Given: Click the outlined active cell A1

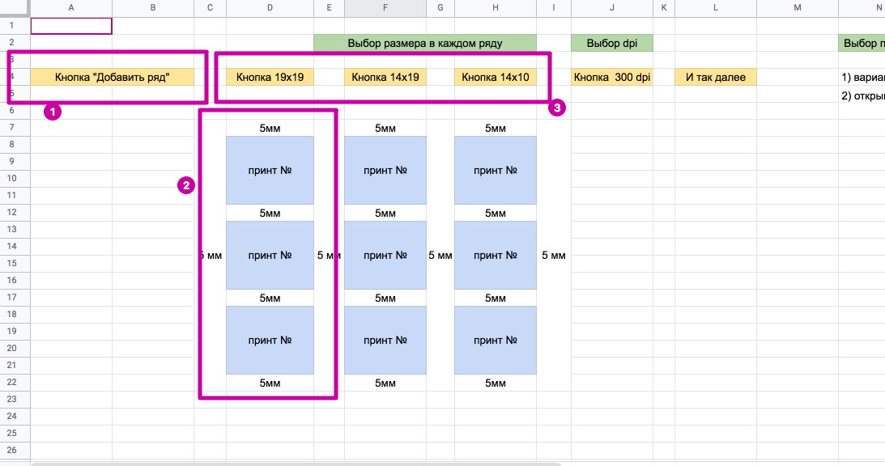Looking at the screenshot, I should tap(71, 26).
